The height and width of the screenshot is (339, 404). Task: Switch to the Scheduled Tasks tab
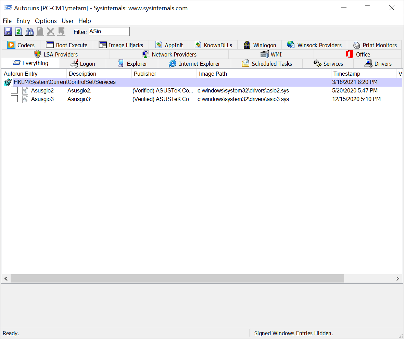click(x=267, y=64)
